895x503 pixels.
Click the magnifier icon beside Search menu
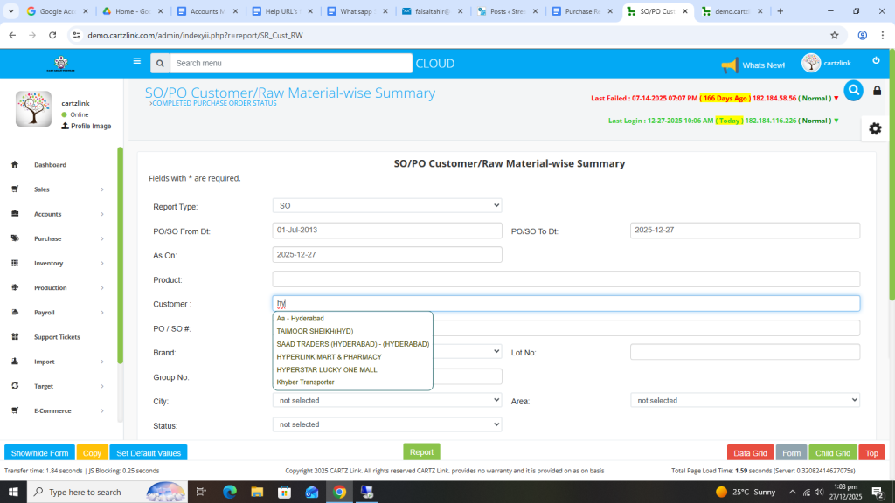pyautogui.click(x=159, y=64)
